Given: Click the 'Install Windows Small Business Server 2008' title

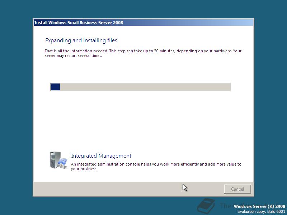Looking at the screenshot, I should click(x=79, y=23).
